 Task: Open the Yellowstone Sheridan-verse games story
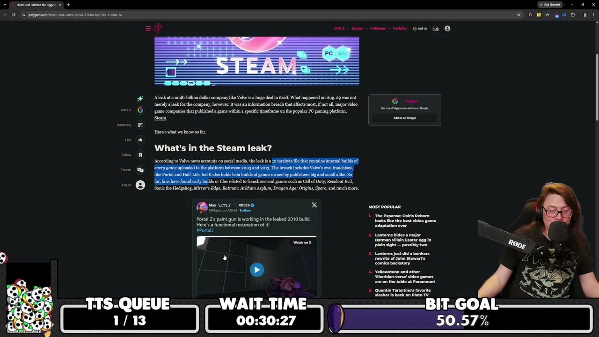(x=405, y=277)
